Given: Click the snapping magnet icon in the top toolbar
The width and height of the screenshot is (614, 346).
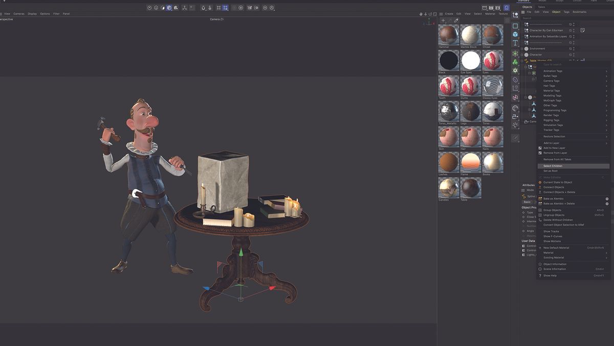Looking at the screenshot, I should tap(203, 8).
